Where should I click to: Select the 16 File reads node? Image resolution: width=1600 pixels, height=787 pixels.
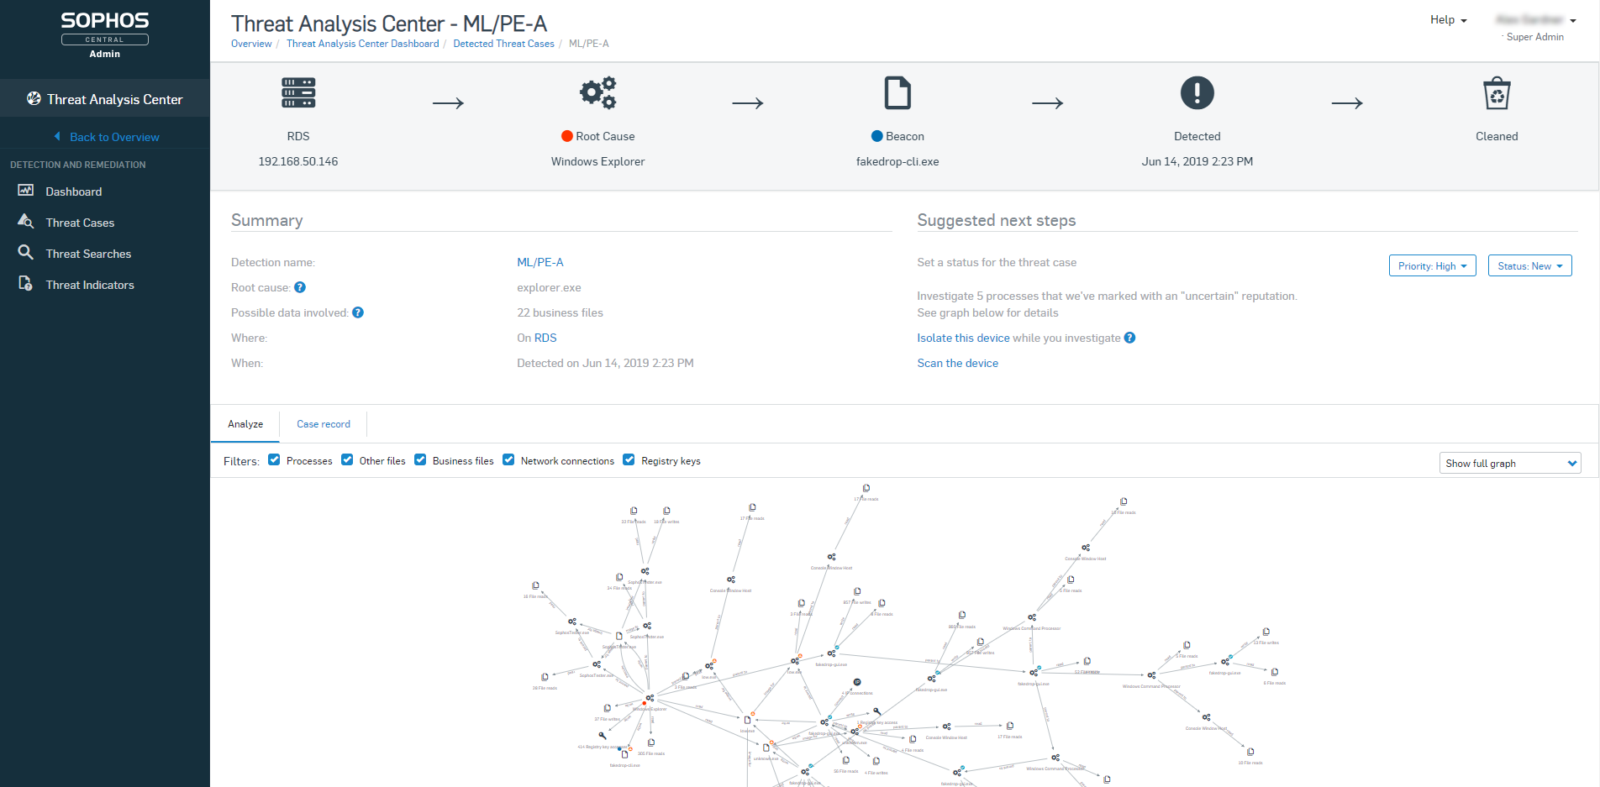tap(535, 585)
